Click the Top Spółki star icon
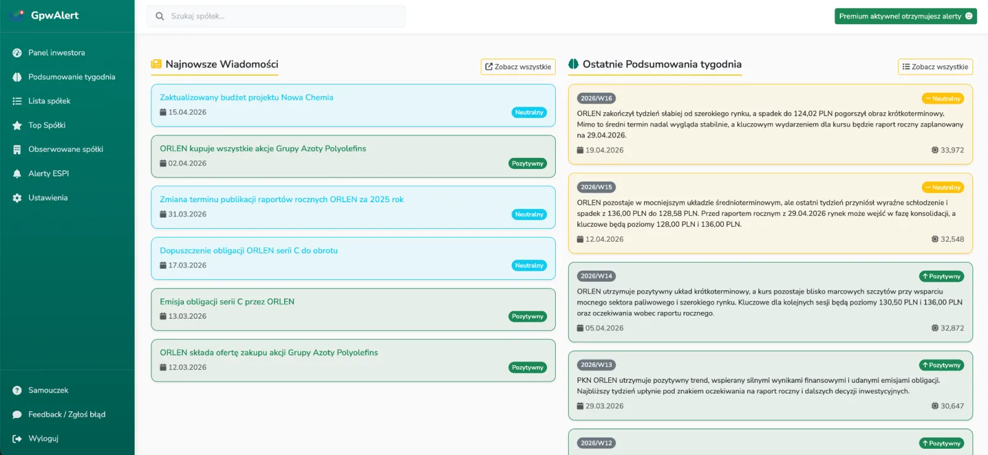This screenshot has height=455, width=988. [x=17, y=125]
